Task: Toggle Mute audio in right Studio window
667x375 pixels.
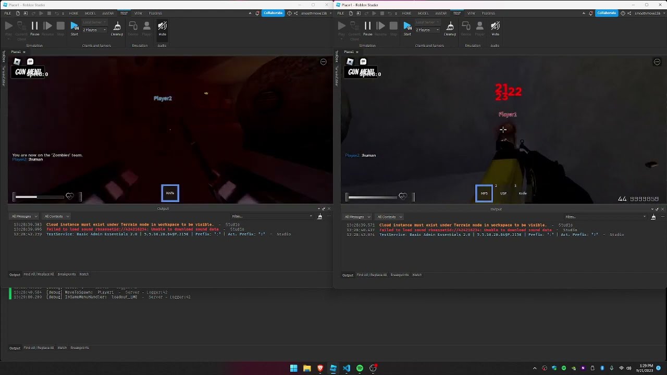Action: point(495,28)
